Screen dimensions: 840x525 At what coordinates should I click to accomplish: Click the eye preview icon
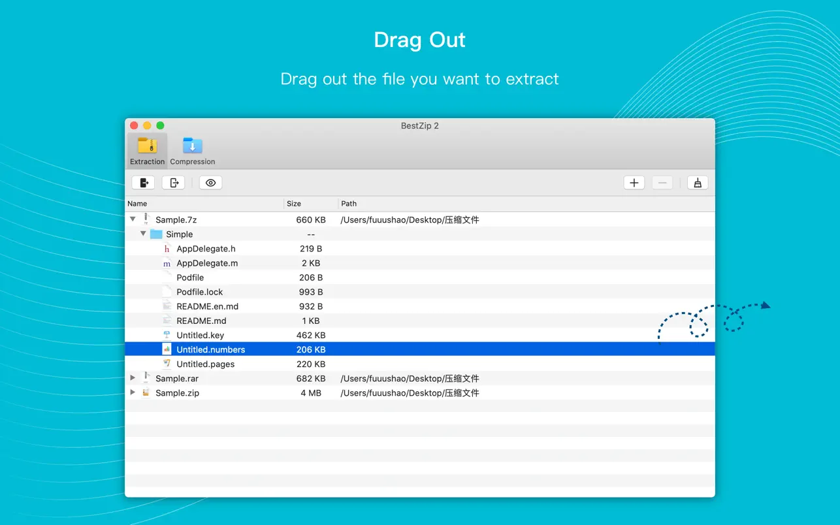click(210, 183)
